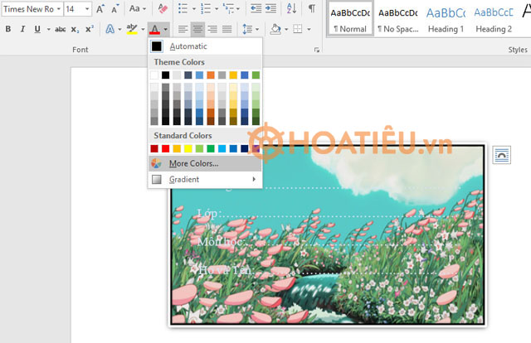Select Automatic font color

click(x=188, y=46)
